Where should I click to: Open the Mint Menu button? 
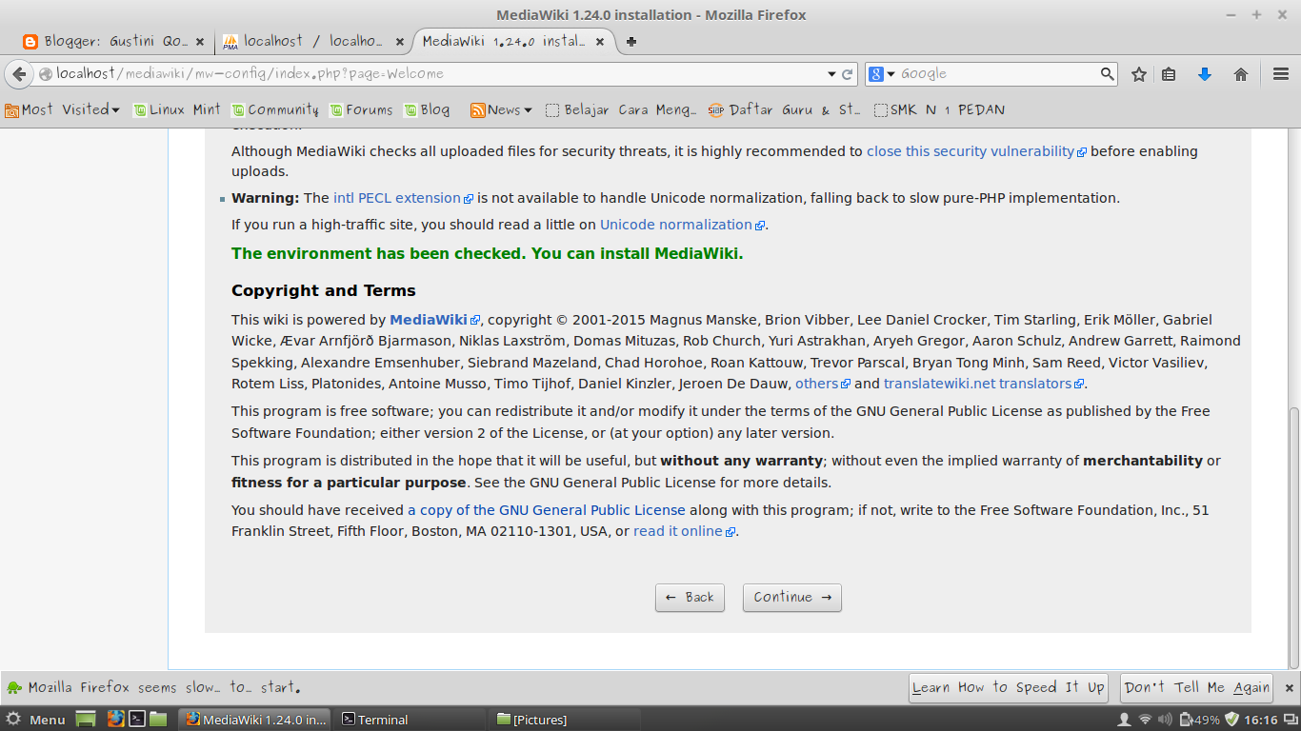(36, 720)
